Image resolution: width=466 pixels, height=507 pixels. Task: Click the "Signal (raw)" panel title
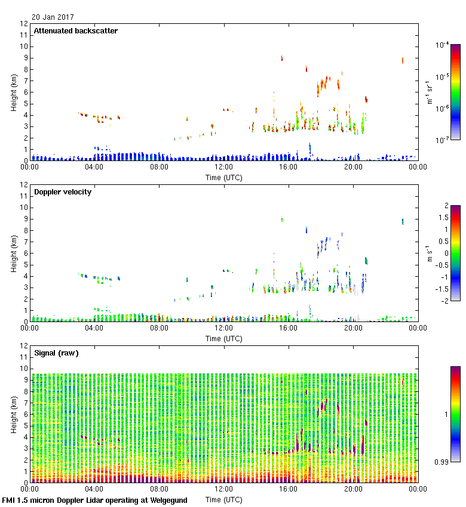click(x=56, y=353)
